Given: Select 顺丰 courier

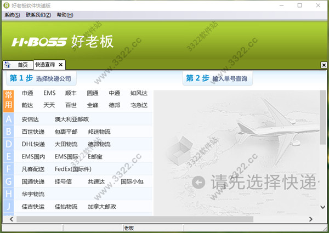Looking at the screenshot, I should pyautogui.click(x=71, y=93).
